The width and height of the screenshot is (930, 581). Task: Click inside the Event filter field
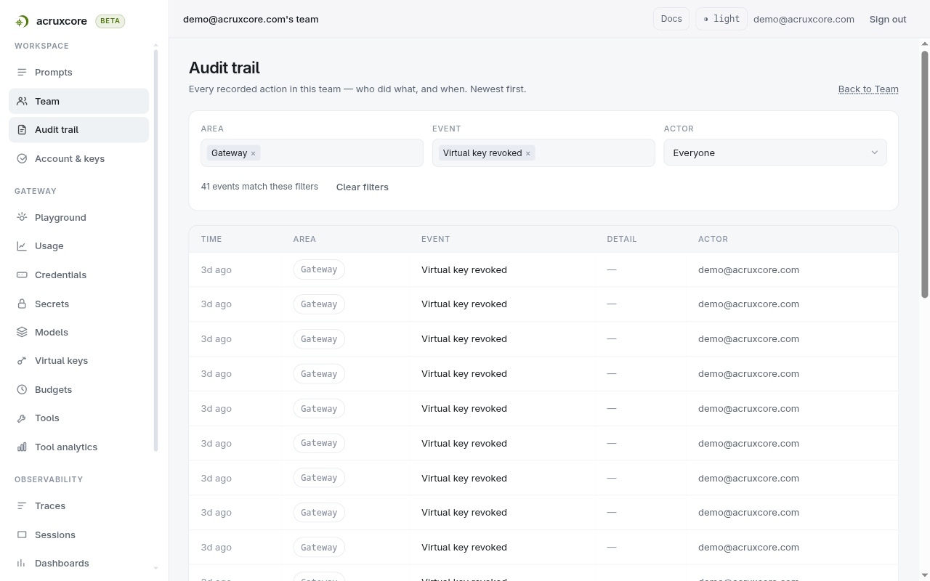pos(543,153)
